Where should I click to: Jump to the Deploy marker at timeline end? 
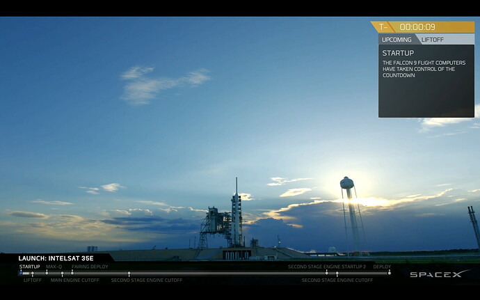pos(389,273)
